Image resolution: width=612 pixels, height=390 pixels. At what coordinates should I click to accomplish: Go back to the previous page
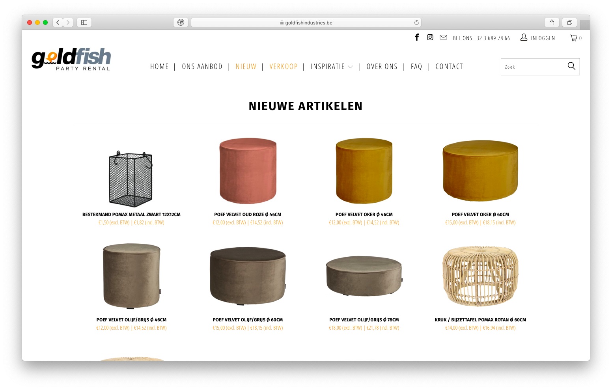click(58, 22)
